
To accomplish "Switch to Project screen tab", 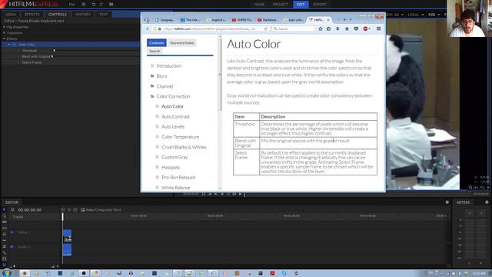I will click(x=280, y=5).
